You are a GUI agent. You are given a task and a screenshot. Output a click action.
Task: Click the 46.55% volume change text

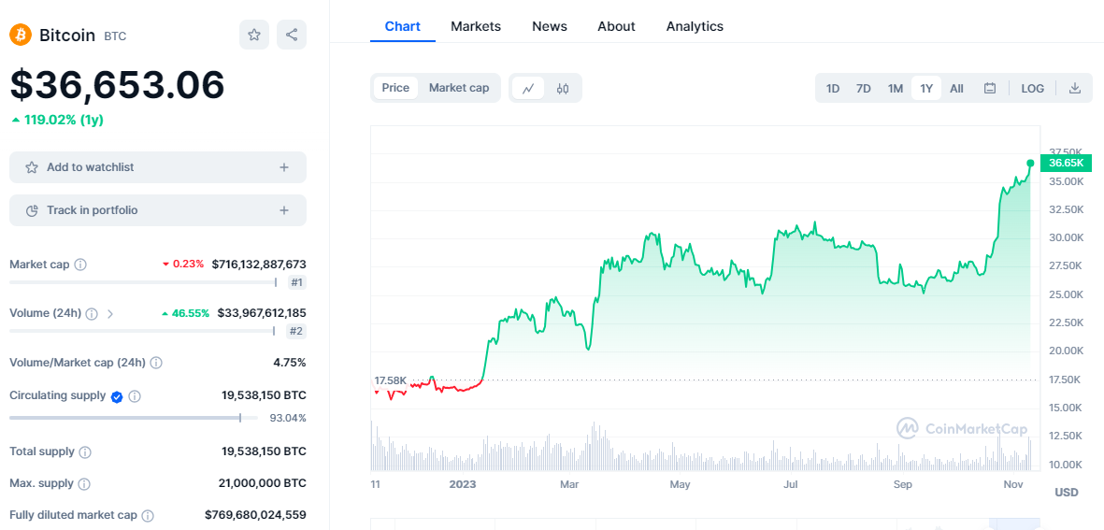click(186, 313)
